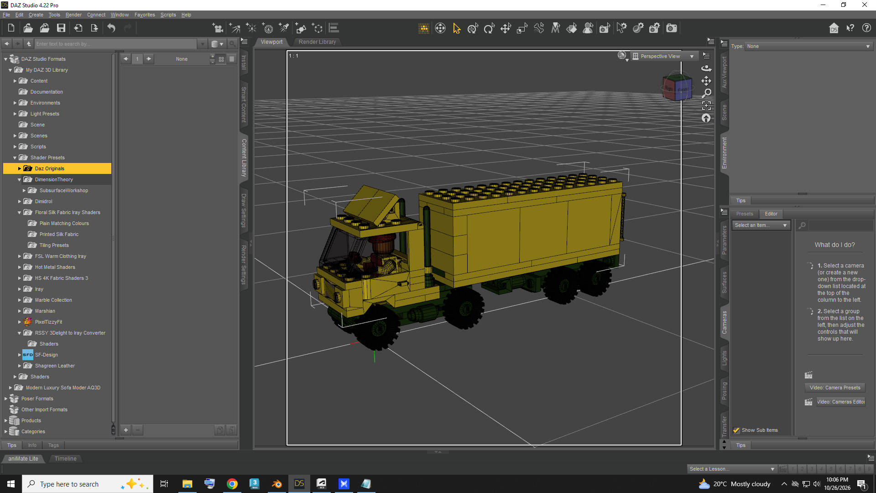Screen dimensions: 876x493
Task: Click the viewport frame selection icon
Action: [706, 105]
